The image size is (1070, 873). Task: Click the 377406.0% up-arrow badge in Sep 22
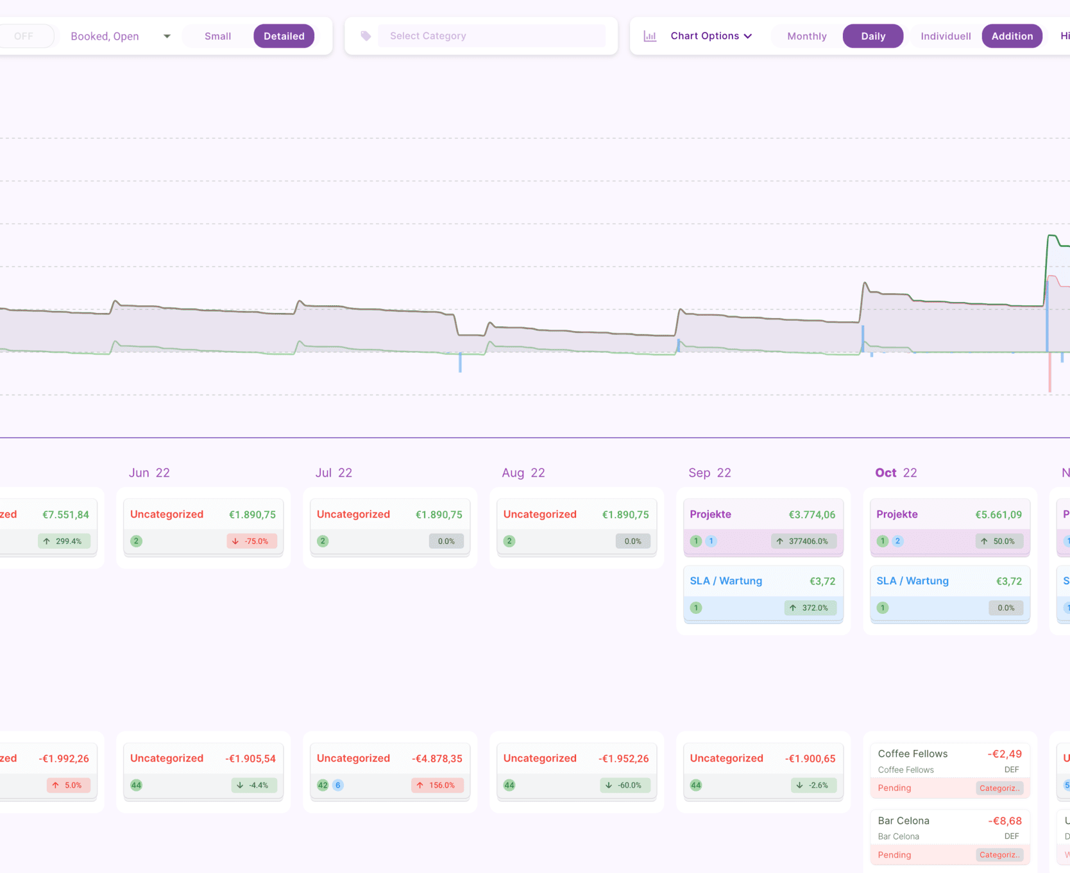click(803, 541)
